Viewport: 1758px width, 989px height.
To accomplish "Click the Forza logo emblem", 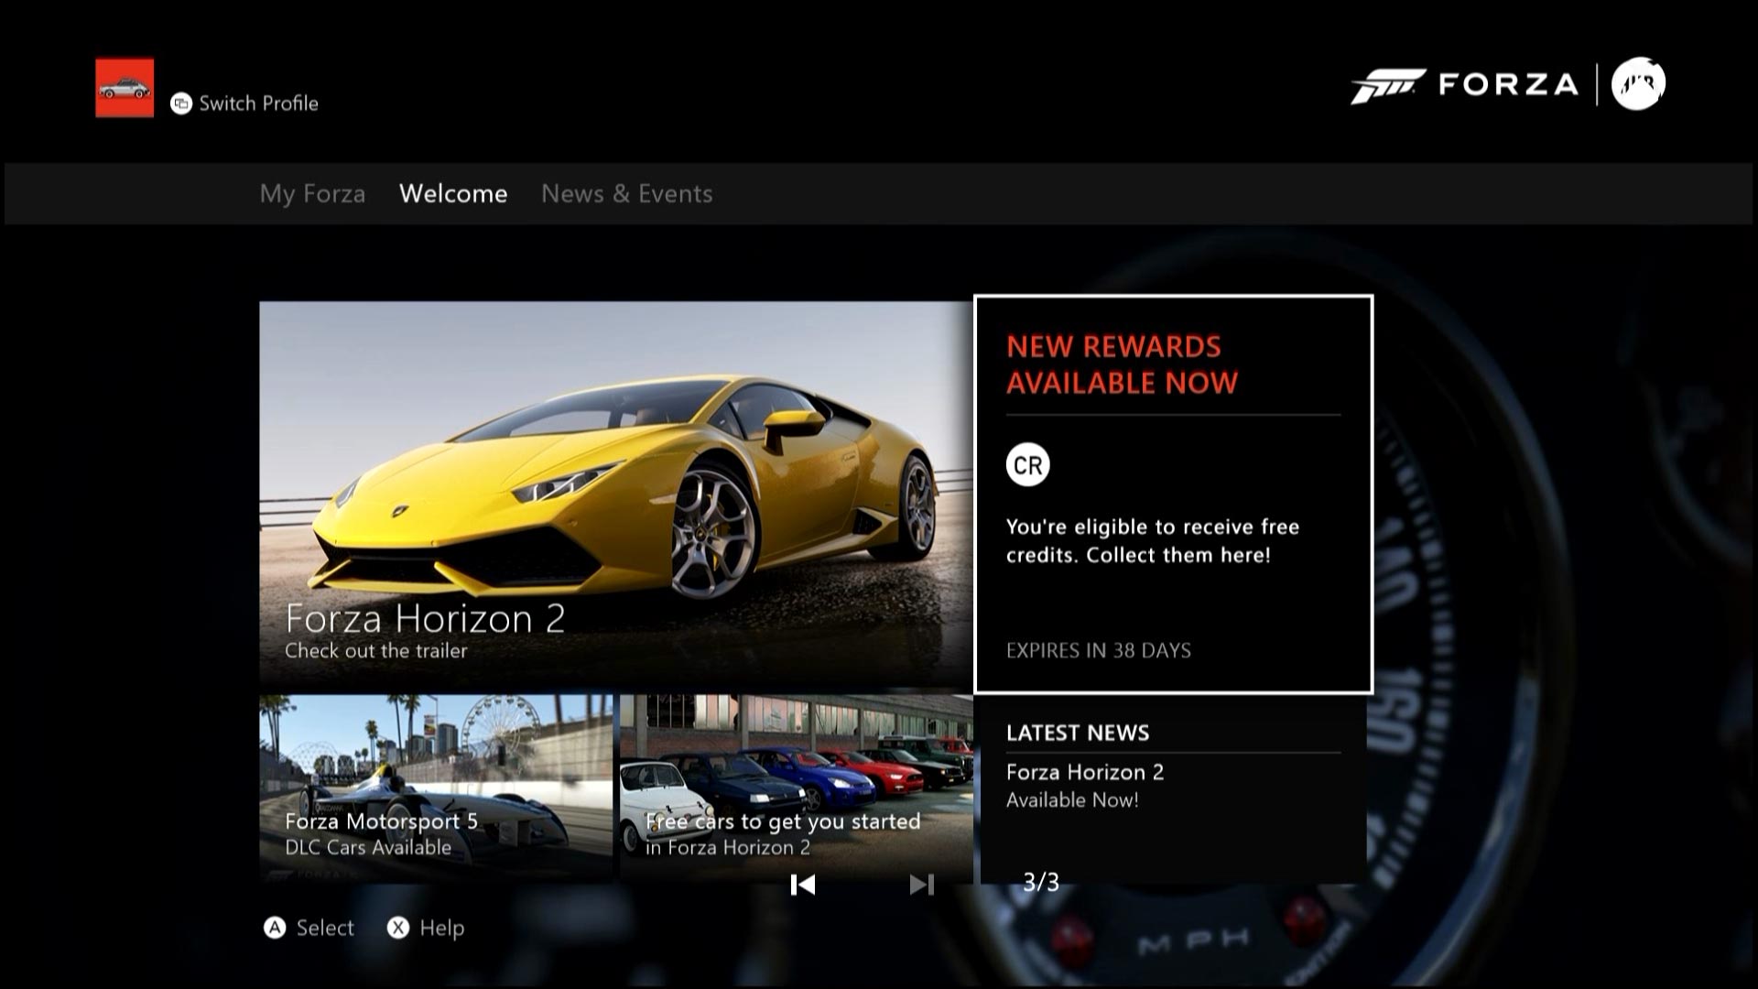I will pos(1387,86).
